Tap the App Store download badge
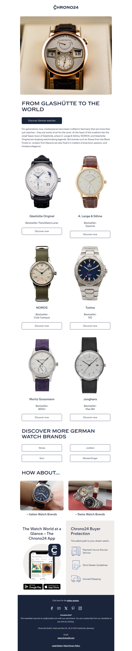Viewport: 132px width, 651px height. tap(52, 587)
